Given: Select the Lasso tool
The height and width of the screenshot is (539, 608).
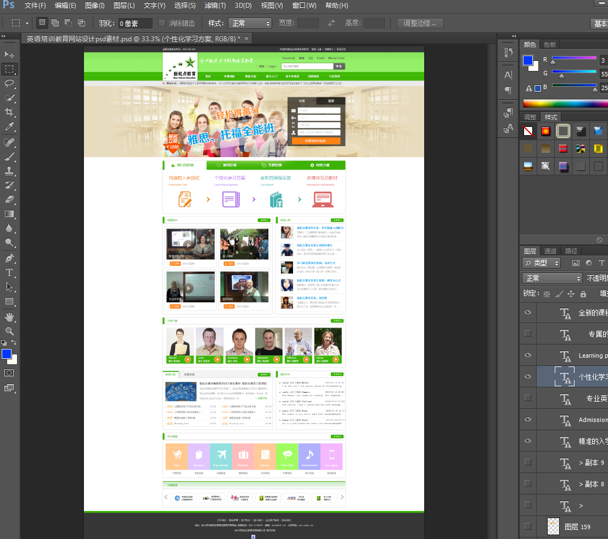Looking at the screenshot, I should (9, 84).
